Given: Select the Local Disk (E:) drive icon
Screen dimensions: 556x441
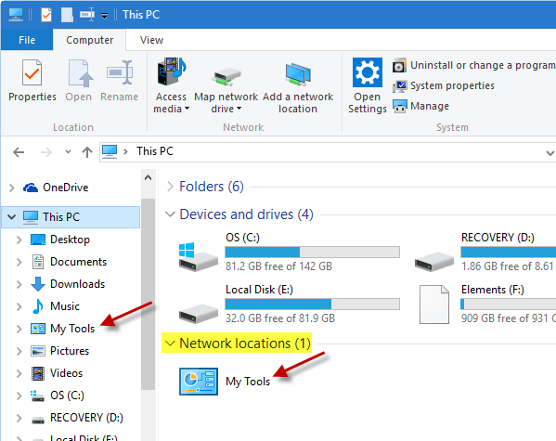Looking at the screenshot, I should pyautogui.click(x=198, y=314).
